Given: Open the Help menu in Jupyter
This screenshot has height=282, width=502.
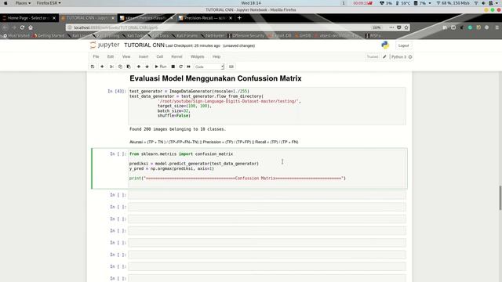Looking at the screenshot, I should [x=216, y=56].
